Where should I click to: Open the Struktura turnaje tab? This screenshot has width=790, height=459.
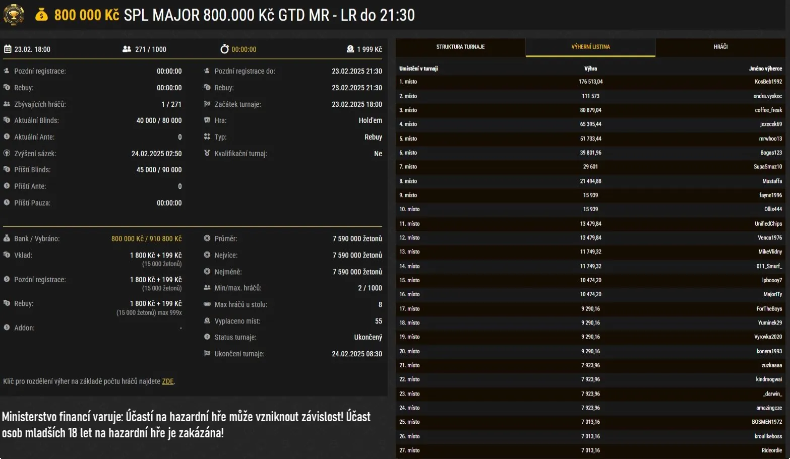460,47
